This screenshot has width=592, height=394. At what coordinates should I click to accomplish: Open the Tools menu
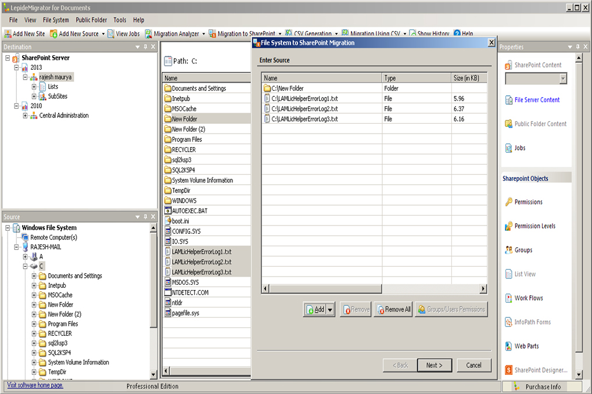(120, 19)
